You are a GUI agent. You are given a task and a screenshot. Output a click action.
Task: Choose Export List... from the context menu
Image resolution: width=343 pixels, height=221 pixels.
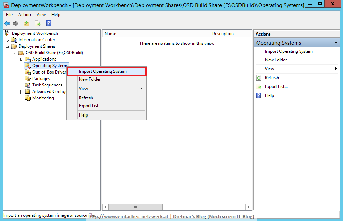pyautogui.click(x=106, y=106)
